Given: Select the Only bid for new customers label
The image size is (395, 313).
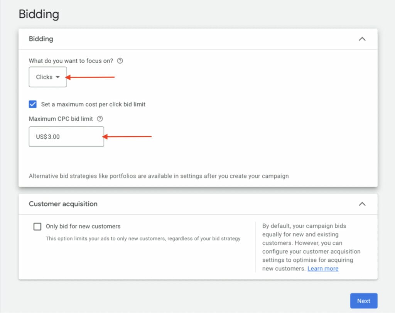Looking at the screenshot, I should coord(83,226).
